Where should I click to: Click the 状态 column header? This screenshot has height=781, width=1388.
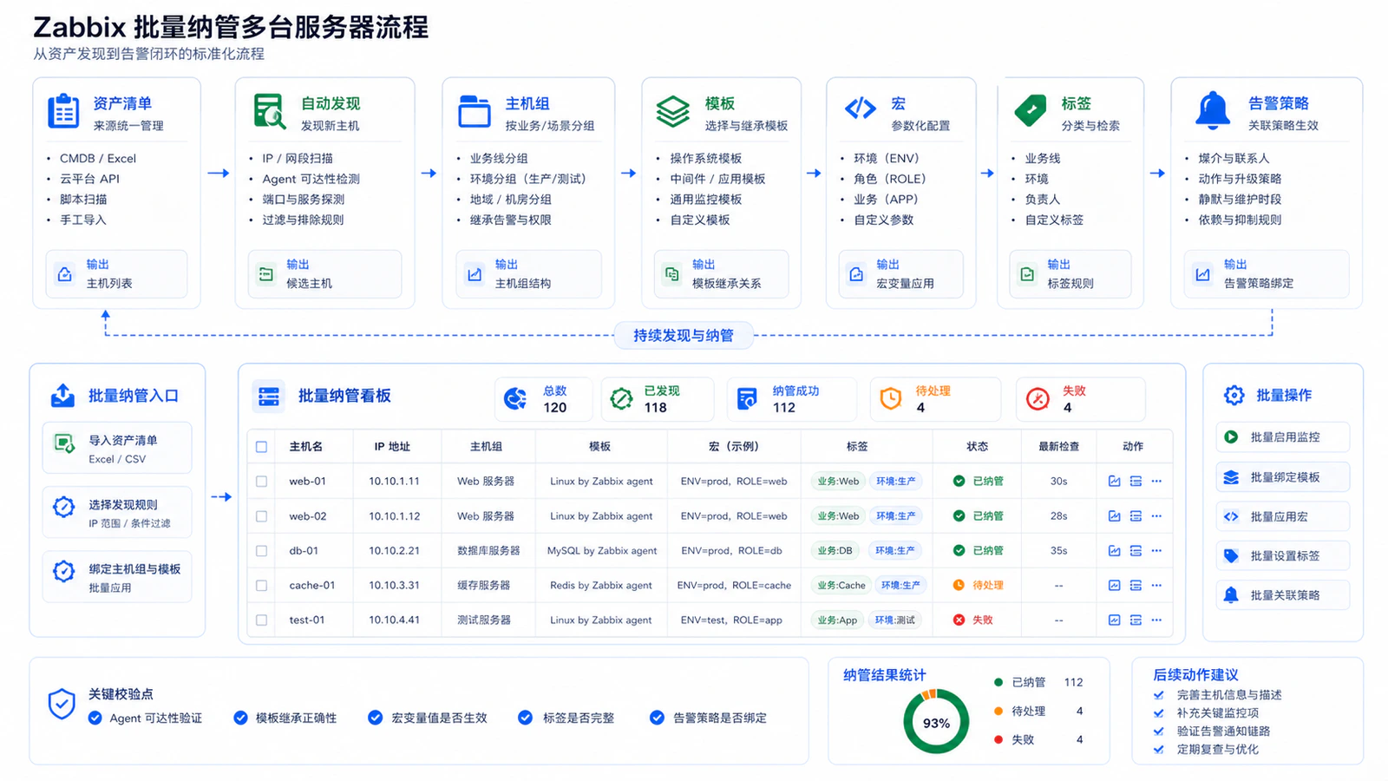tap(978, 447)
